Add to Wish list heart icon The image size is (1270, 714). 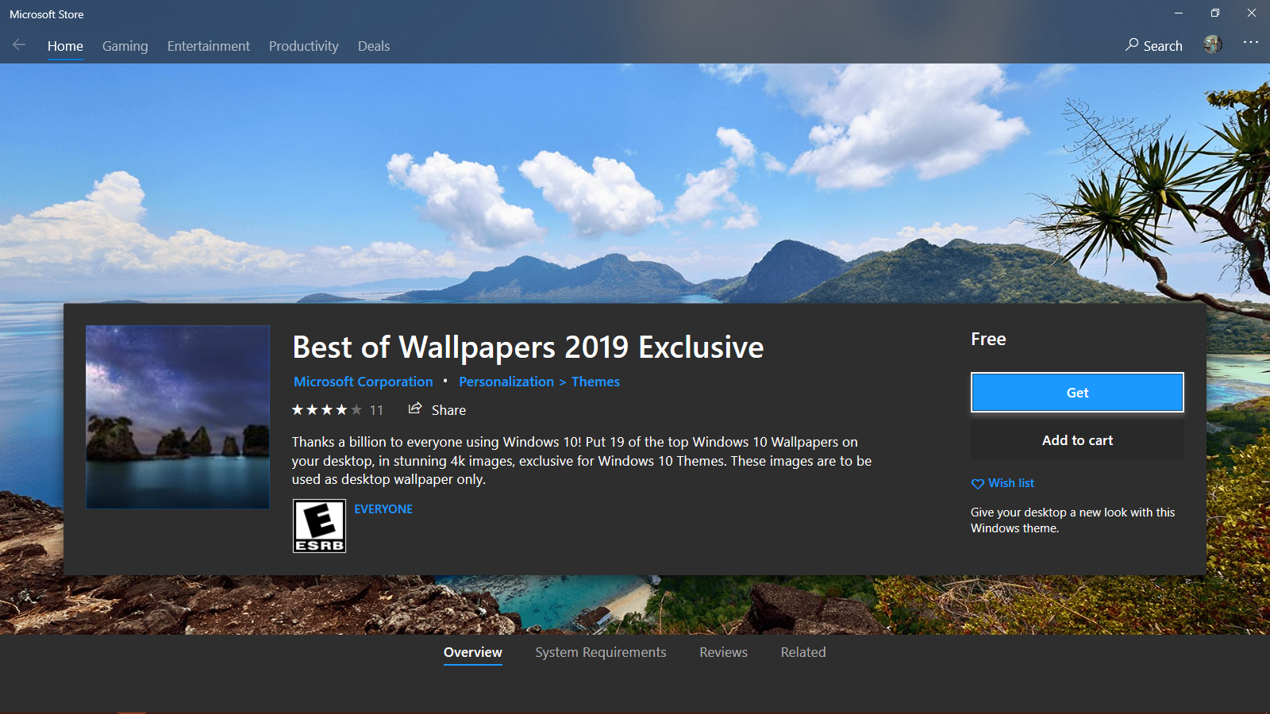click(977, 484)
